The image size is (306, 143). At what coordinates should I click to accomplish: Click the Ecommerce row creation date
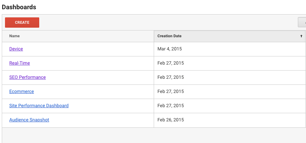[x=170, y=92]
